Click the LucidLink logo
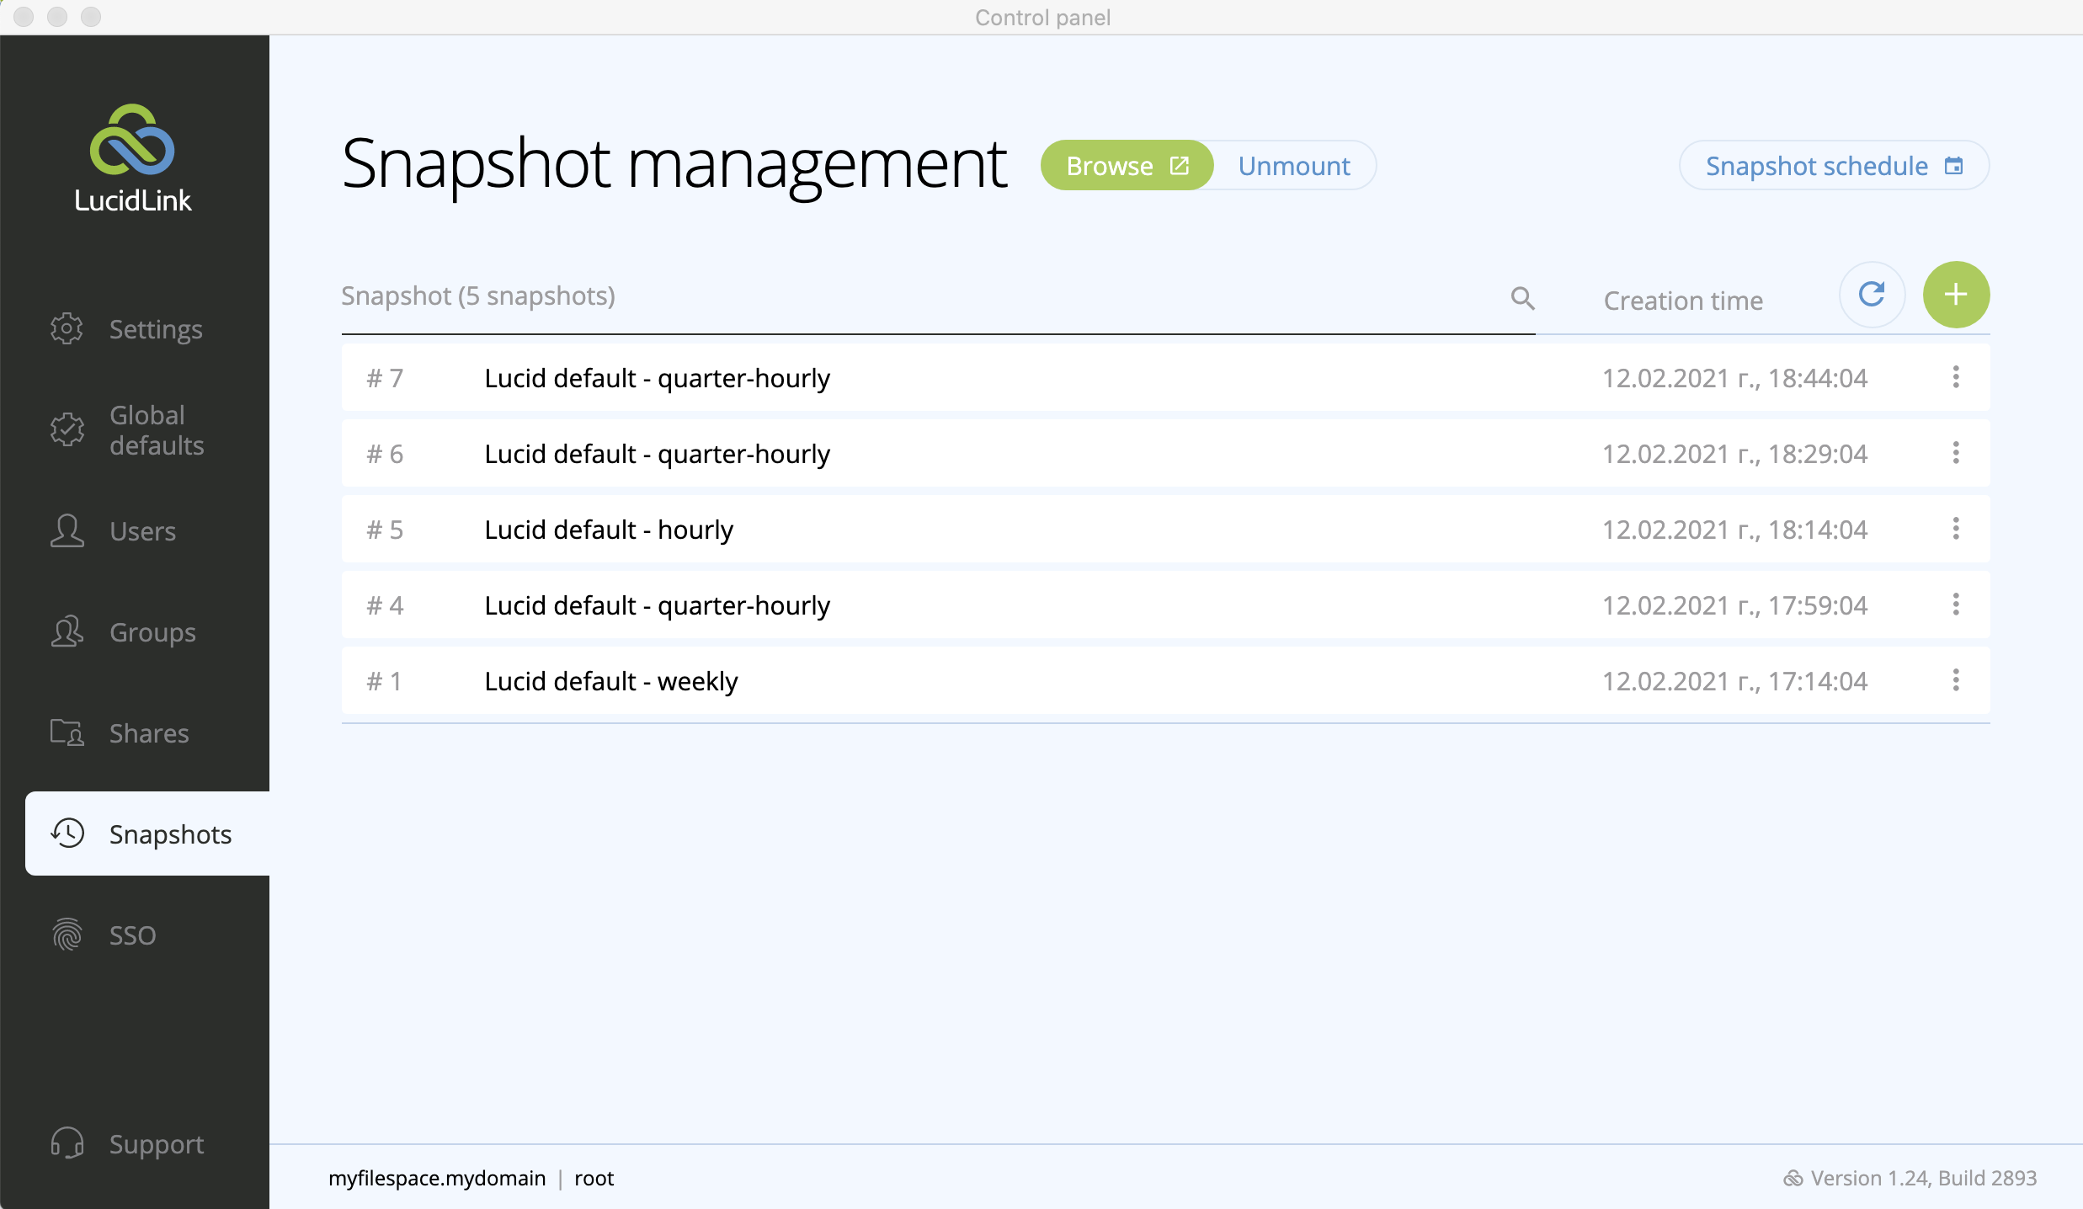The image size is (2083, 1209). 133,157
